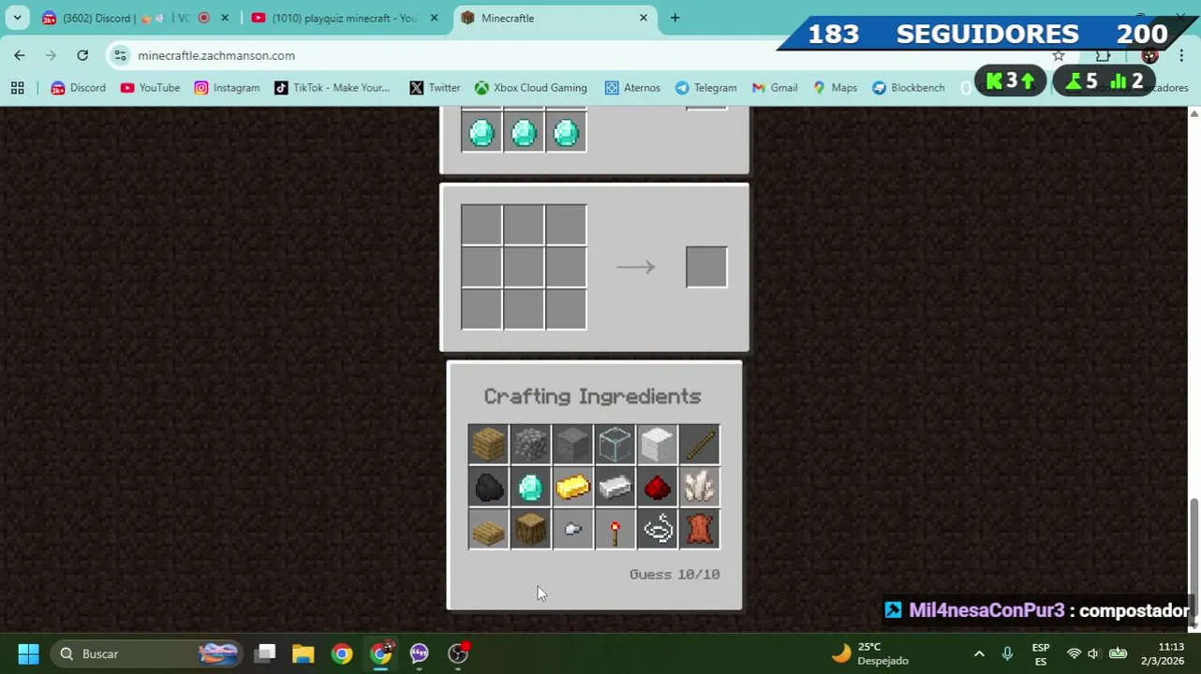Open the Twitter bookmark
Image resolution: width=1201 pixels, height=674 pixels.
[435, 87]
